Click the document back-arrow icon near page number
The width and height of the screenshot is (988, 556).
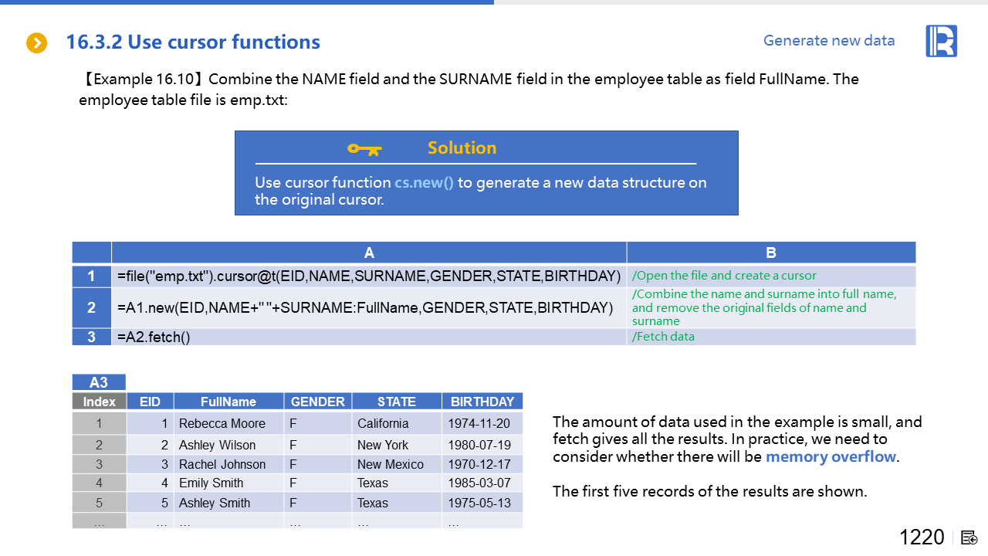click(970, 537)
